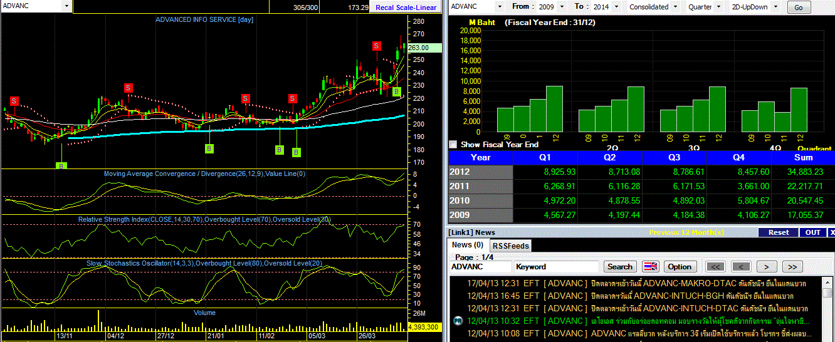
Task: Click the Q1 column header
Action: [x=545, y=157]
